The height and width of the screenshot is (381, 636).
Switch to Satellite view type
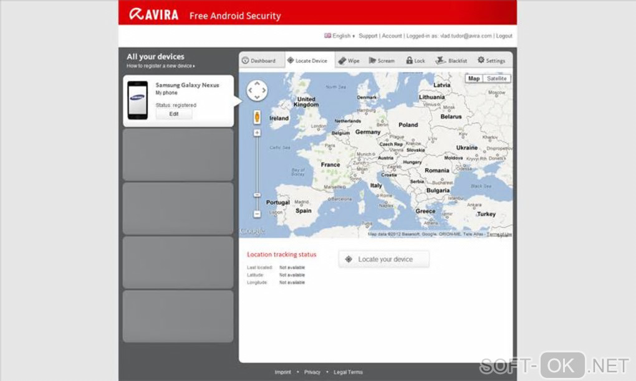tap(497, 78)
